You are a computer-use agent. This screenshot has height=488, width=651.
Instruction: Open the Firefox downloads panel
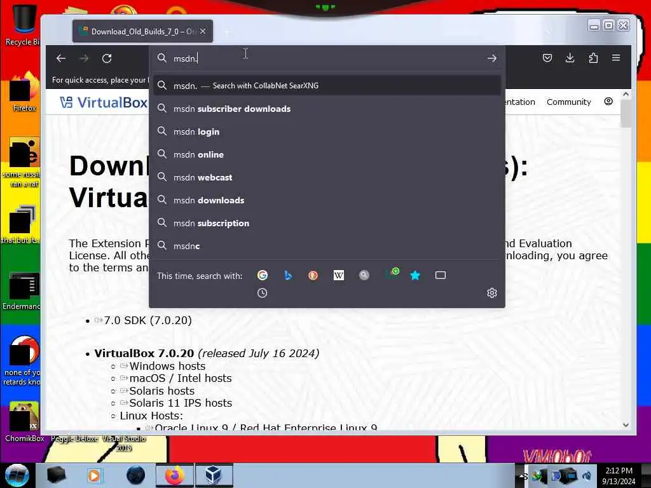[x=570, y=58]
